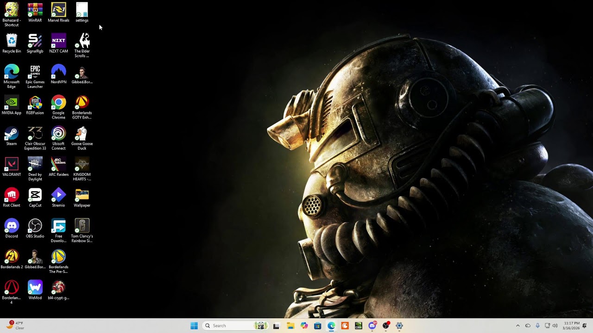Select The Elder Scrolls desktop icon
The width and height of the screenshot is (593, 333).
[82, 45]
